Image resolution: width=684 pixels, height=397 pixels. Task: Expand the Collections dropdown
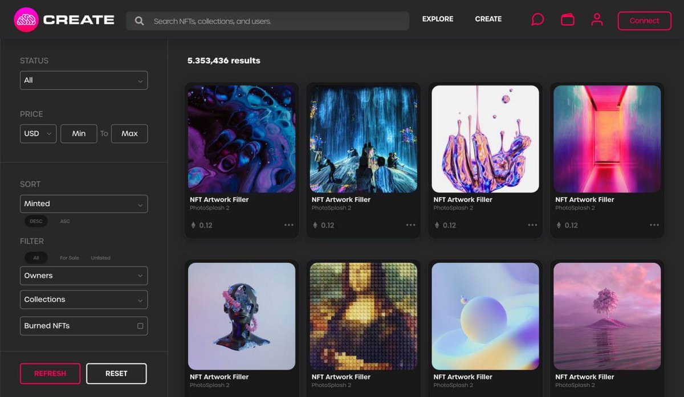tap(84, 300)
